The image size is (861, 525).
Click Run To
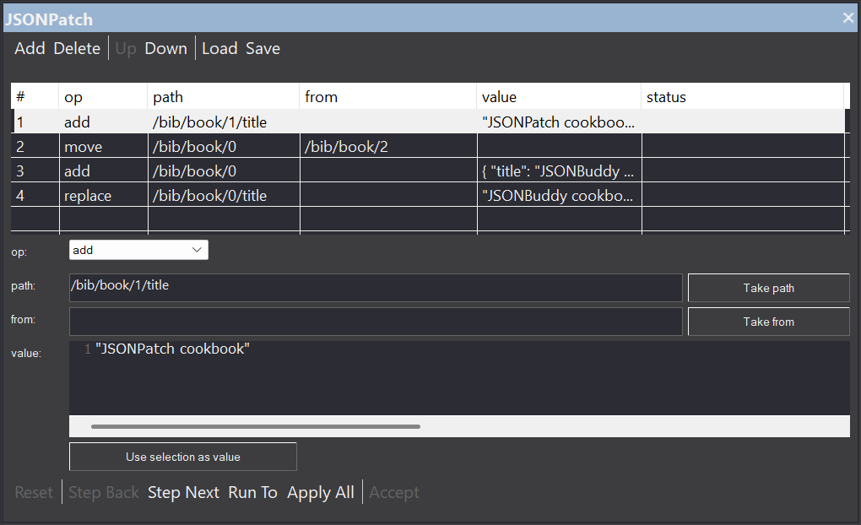tap(252, 492)
